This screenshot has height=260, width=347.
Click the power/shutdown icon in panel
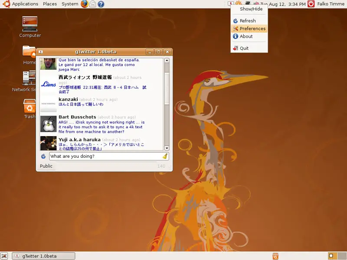point(311,4)
